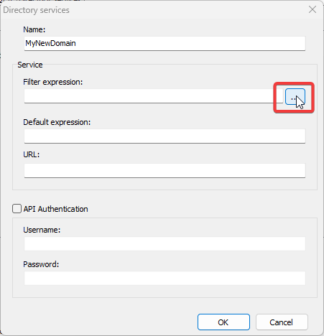Open the filter expression builder ellipsis button

click(295, 97)
